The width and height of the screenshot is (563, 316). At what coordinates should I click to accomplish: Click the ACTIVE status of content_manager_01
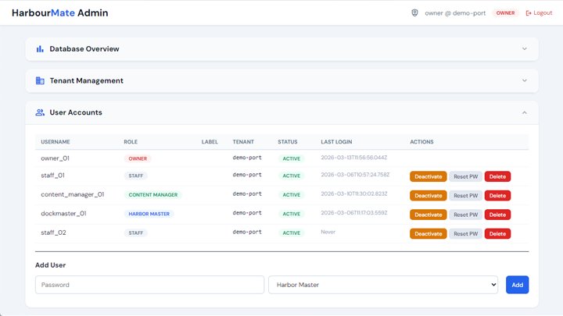(291, 195)
